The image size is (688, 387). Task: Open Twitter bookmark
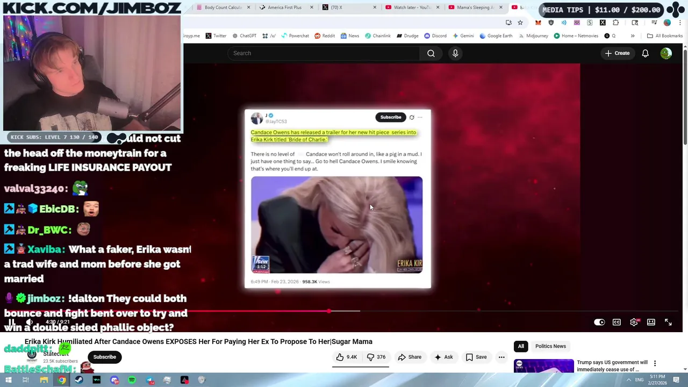tap(216, 36)
